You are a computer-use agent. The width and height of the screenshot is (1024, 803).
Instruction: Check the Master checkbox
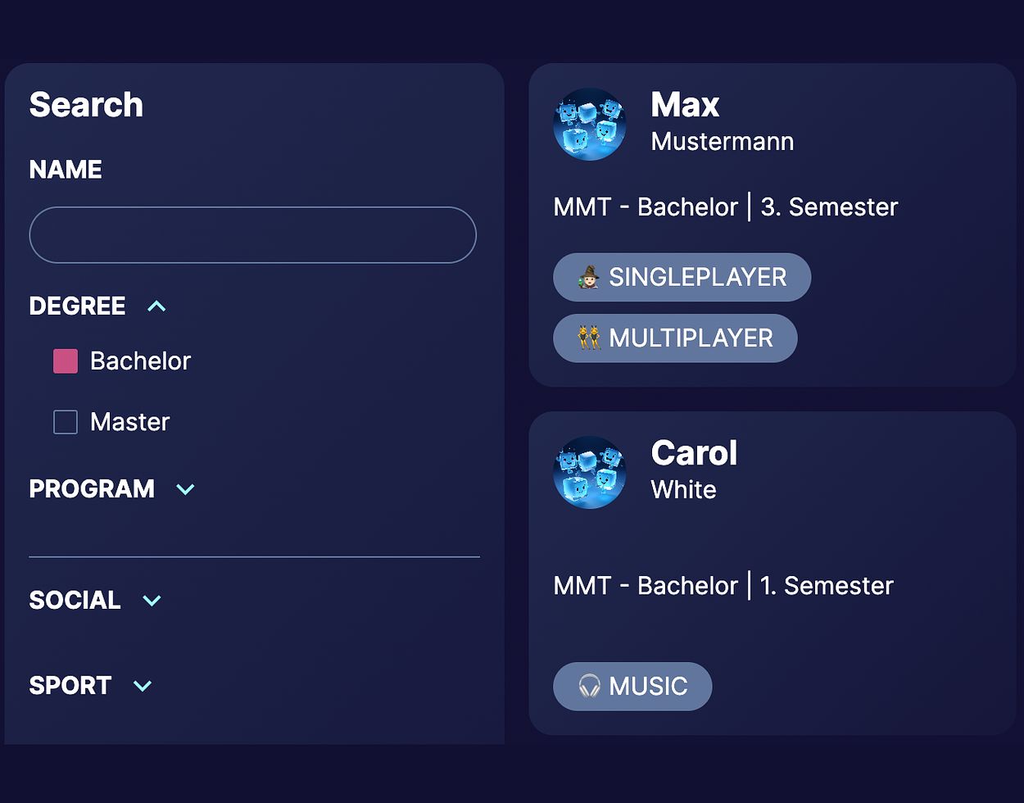tap(66, 422)
